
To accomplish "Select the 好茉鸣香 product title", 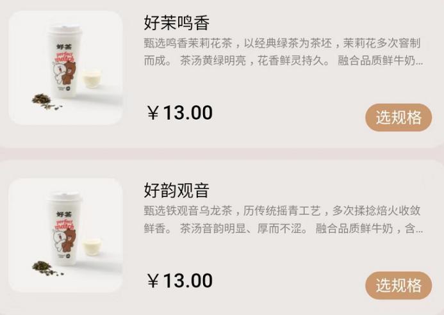I will point(177,22).
